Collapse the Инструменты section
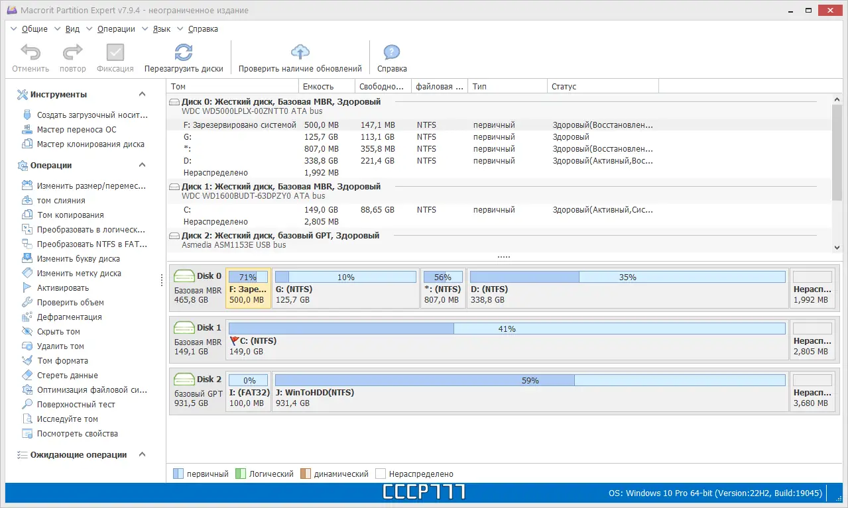The height and width of the screenshot is (508, 848). tap(142, 94)
